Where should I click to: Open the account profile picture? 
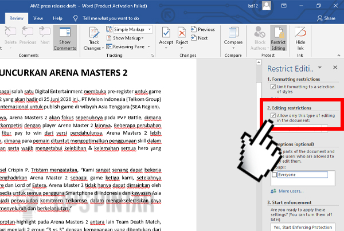click(267, 6)
